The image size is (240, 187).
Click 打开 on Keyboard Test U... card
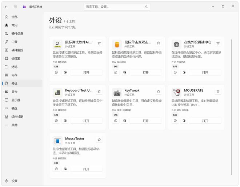point(86,121)
